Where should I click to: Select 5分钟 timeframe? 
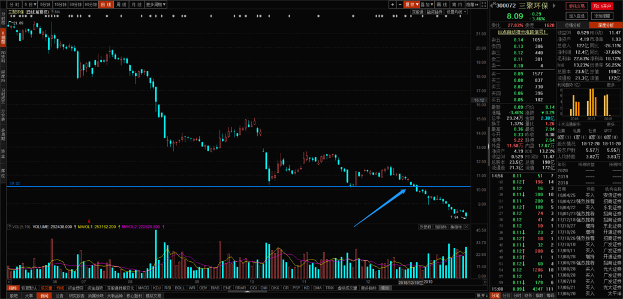46,4
